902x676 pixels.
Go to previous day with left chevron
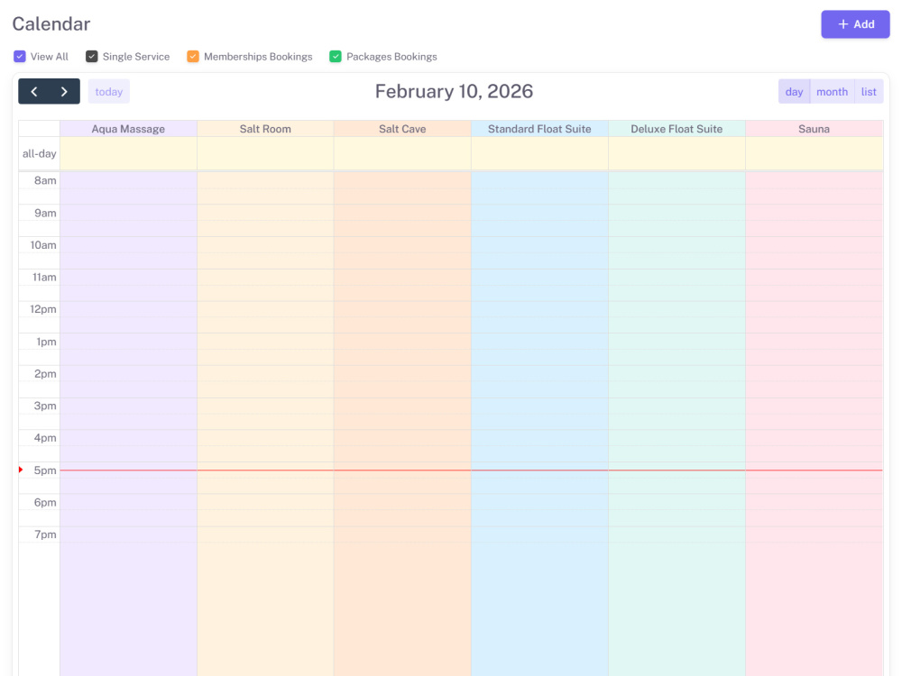pos(34,91)
